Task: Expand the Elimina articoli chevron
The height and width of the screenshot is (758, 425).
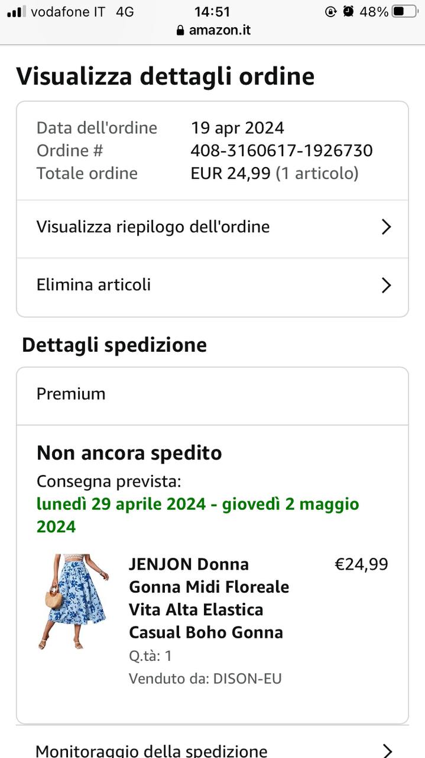Action: (386, 285)
